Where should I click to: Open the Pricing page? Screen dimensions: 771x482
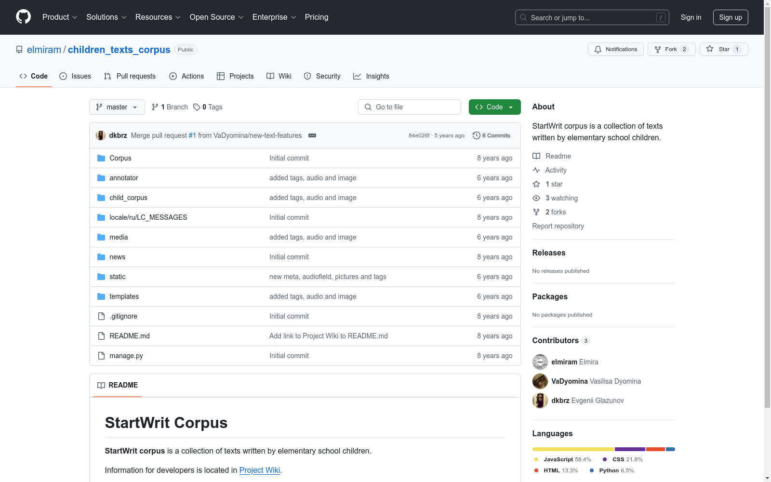pyautogui.click(x=317, y=17)
